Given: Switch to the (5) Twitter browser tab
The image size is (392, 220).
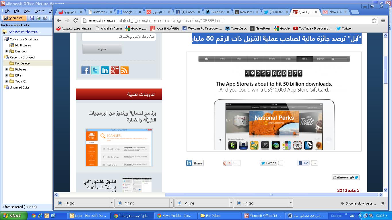Looking at the screenshot, I should [275, 12].
